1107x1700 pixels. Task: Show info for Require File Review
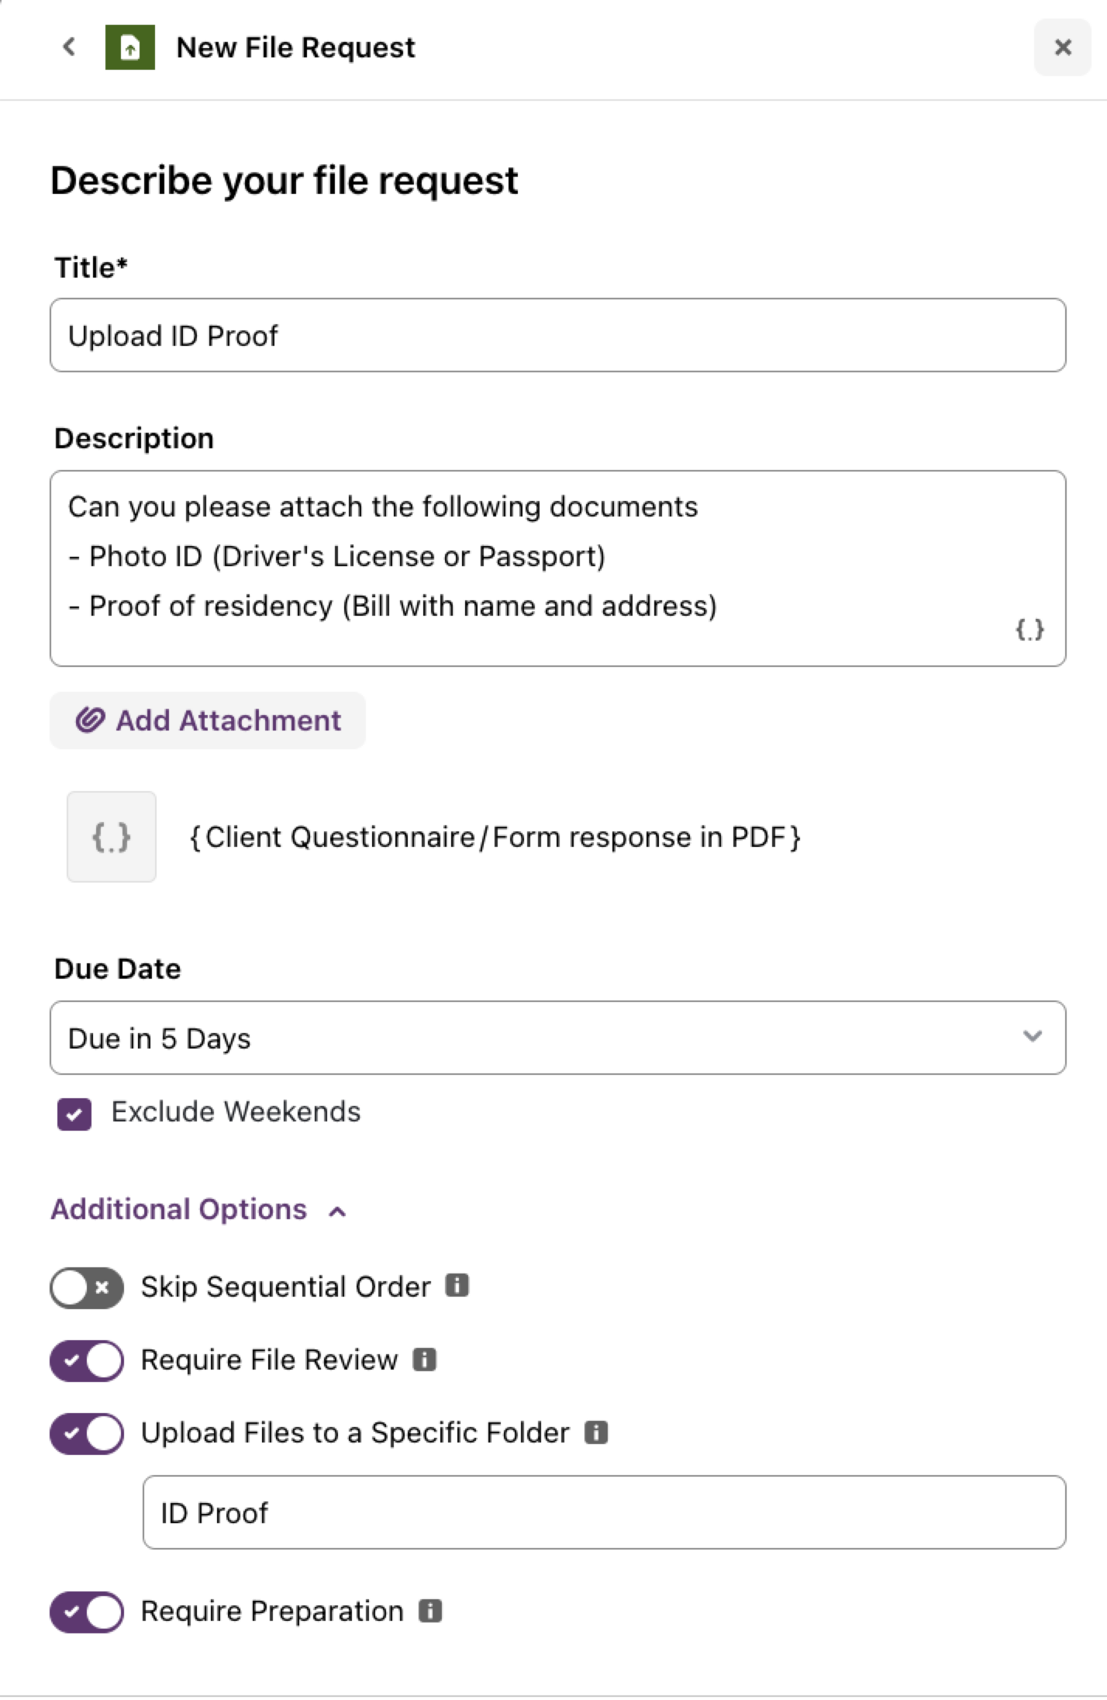pos(425,1359)
